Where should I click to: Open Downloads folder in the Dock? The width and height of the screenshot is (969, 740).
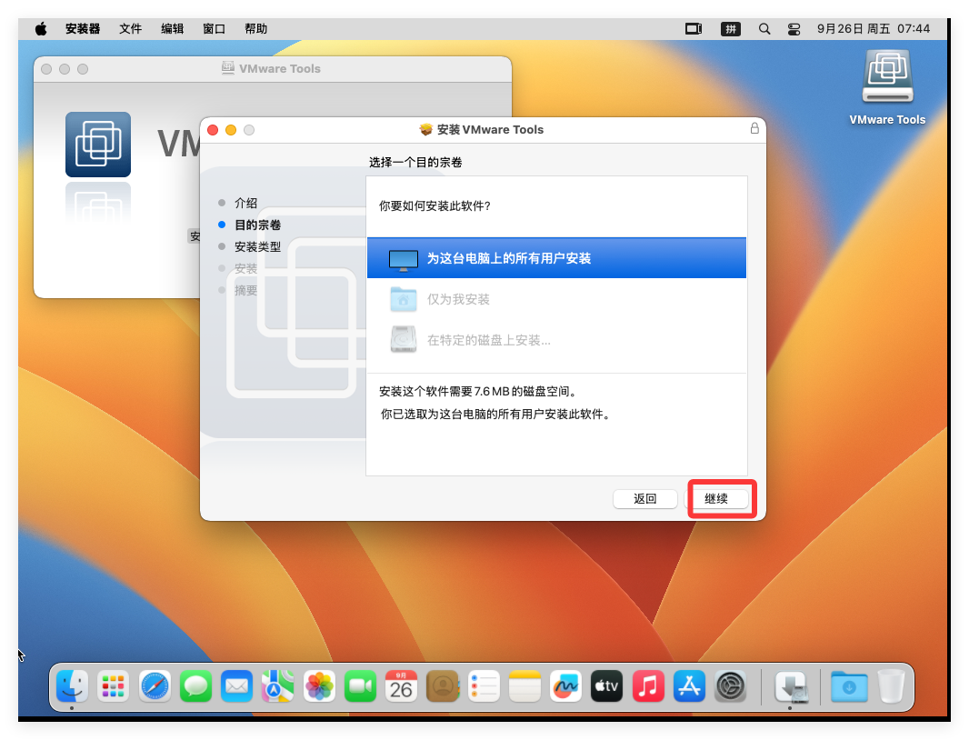click(x=849, y=686)
